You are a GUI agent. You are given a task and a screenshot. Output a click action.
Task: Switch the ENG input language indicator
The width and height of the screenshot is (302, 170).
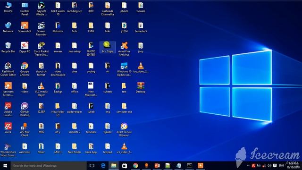pyautogui.click(x=281, y=166)
